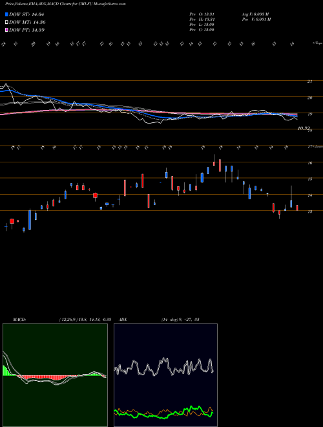Click the blue DOW ST legend swatch
The width and height of the screenshot is (323, 427).
click(x=6, y=14)
